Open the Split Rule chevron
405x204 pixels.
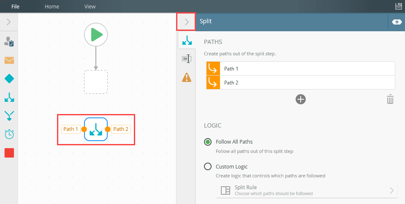[391, 190]
